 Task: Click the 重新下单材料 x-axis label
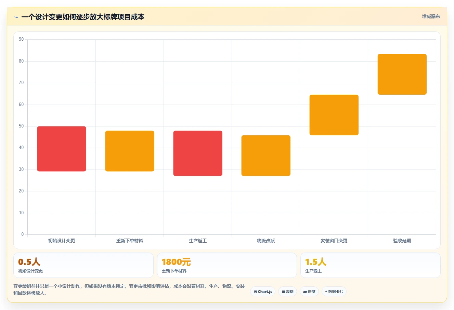(130, 241)
